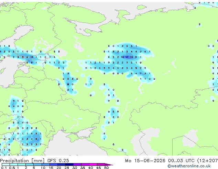Image resolution: width=218 pixels, height=169 pixels.
Task: Select the legend swatch between 5 and 10
Action: (37, 165)
